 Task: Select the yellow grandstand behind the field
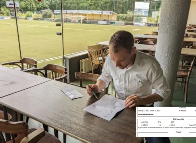click(x=85, y=16)
